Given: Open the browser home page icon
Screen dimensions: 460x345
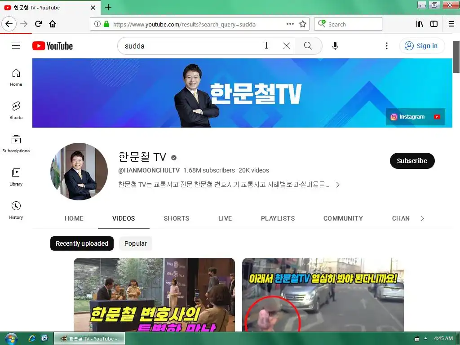Looking at the screenshot, I should click(53, 24).
